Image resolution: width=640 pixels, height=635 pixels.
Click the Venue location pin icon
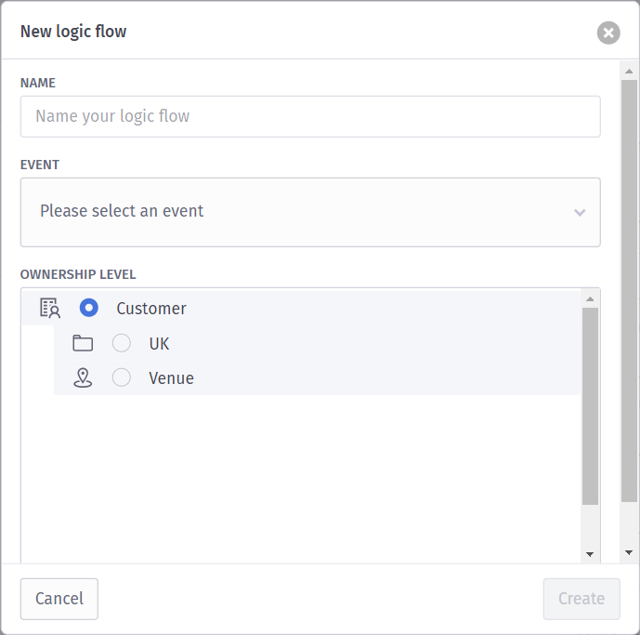(83, 377)
